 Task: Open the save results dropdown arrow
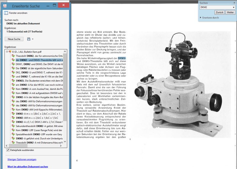[33, 39]
